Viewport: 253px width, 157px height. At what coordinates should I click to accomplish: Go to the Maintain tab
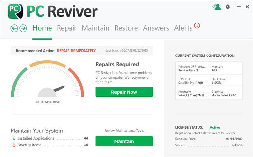[95, 28]
